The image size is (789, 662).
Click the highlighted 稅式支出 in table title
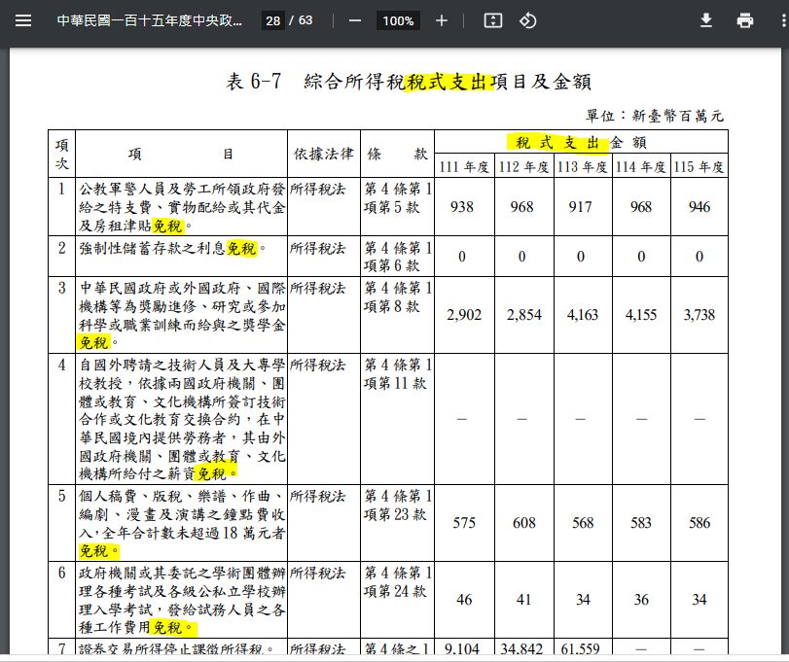[448, 82]
